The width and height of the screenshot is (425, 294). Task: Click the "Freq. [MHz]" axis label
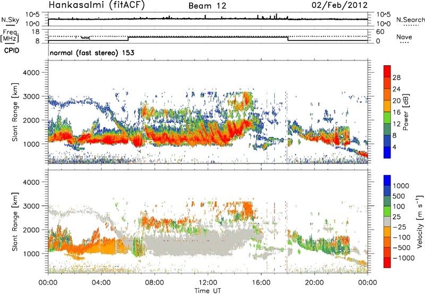[10, 36]
